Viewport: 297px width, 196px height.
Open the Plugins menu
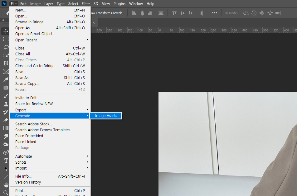(119, 4)
